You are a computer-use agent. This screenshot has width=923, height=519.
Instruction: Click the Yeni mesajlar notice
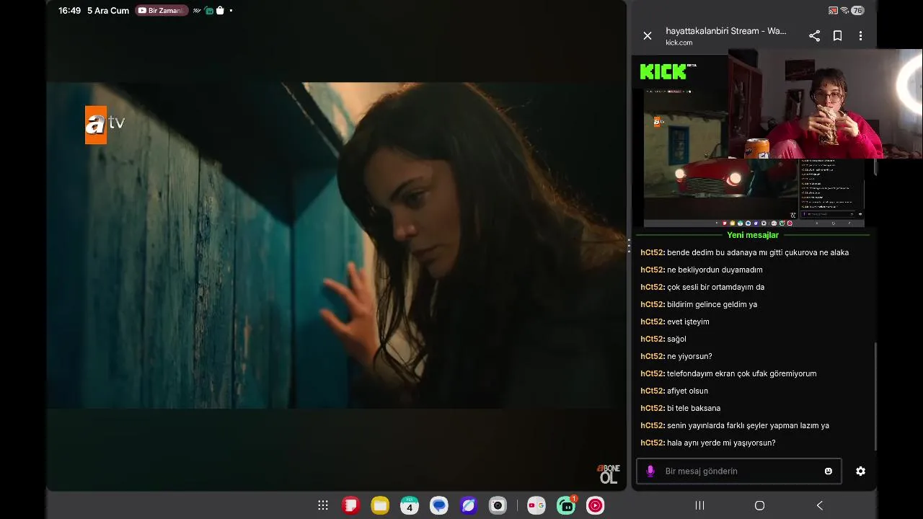(753, 235)
